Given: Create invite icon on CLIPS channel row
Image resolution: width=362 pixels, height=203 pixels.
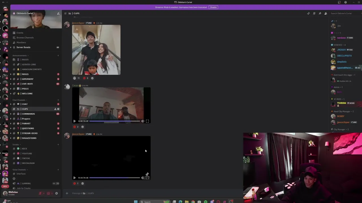Looking at the screenshot, I should [55, 109].
